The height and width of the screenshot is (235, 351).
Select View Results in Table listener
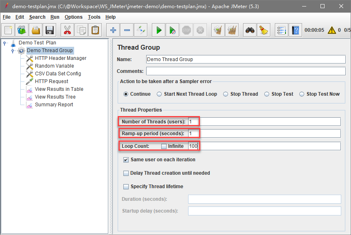59,89
